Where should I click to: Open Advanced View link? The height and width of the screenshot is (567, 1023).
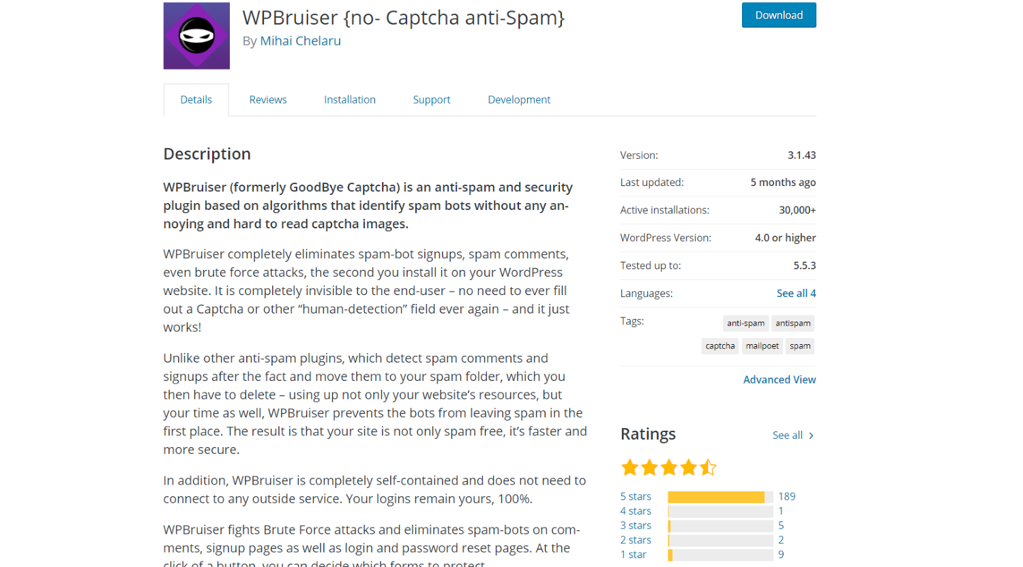(x=780, y=380)
